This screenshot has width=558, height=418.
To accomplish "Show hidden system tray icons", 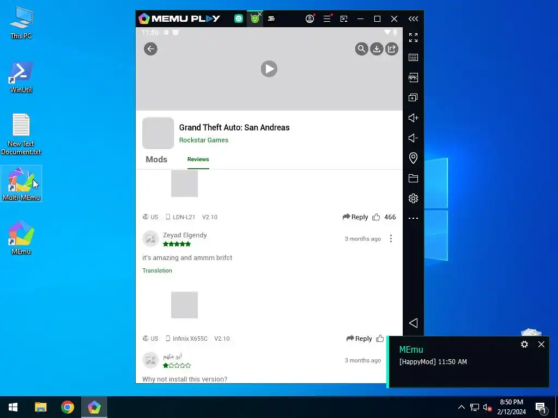I will pyautogui.click(x=461, y=407).
